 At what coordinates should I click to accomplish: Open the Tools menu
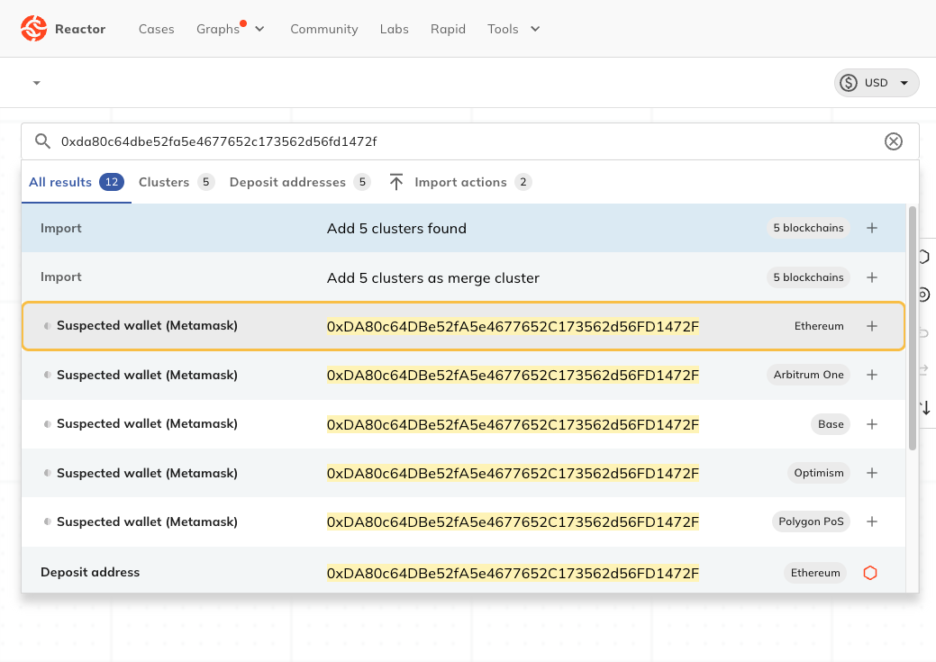click(x=503, y=29)
